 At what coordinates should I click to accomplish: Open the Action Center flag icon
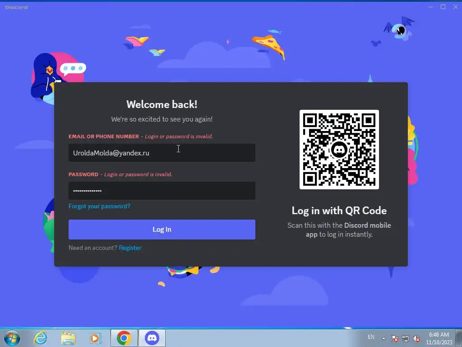point(395,338)
